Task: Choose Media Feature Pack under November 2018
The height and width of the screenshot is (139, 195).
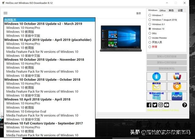Action: (x=49, y=72)
